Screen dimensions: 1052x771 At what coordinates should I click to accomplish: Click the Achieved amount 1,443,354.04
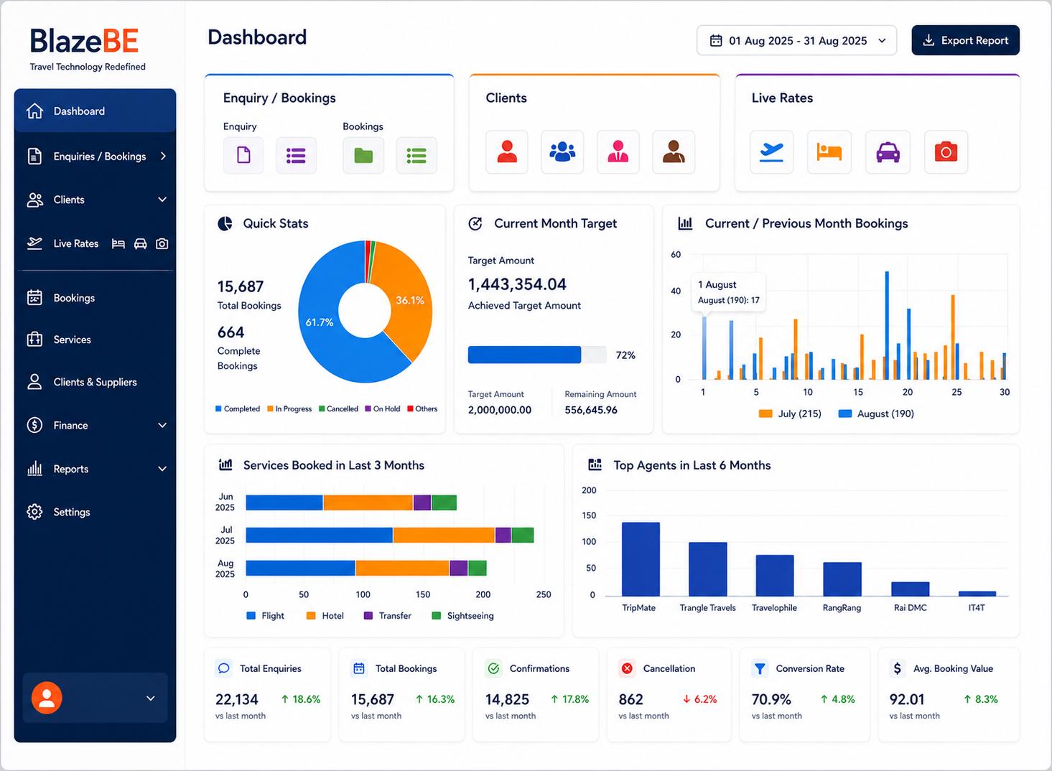517,284
